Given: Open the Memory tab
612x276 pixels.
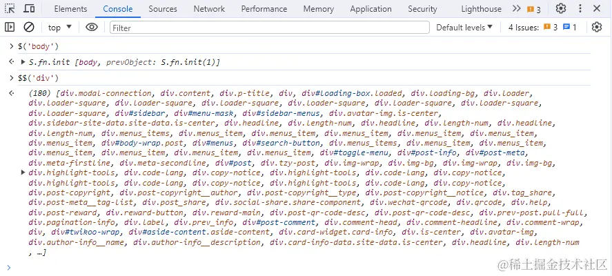Looking at the screenshot, I should click(x=319, y=8).
